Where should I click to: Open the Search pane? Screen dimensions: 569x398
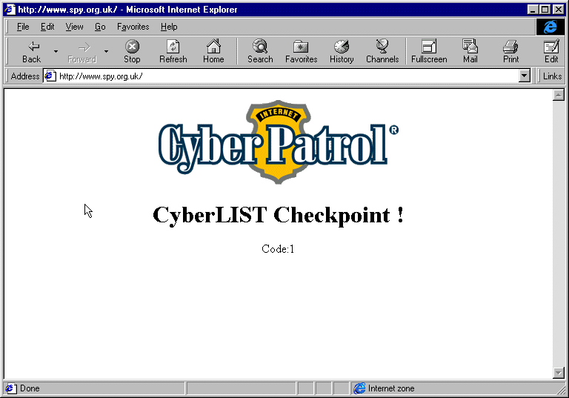260,51
